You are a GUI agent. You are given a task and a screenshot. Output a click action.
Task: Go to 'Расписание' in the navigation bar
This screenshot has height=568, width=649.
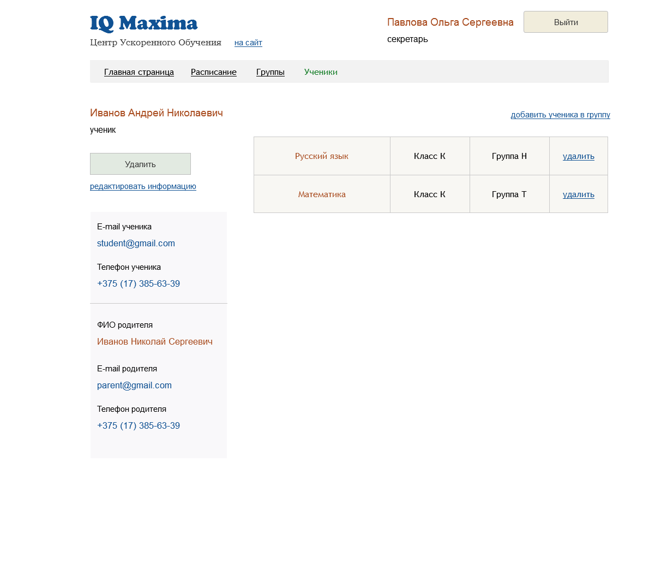tap(214, 72)
